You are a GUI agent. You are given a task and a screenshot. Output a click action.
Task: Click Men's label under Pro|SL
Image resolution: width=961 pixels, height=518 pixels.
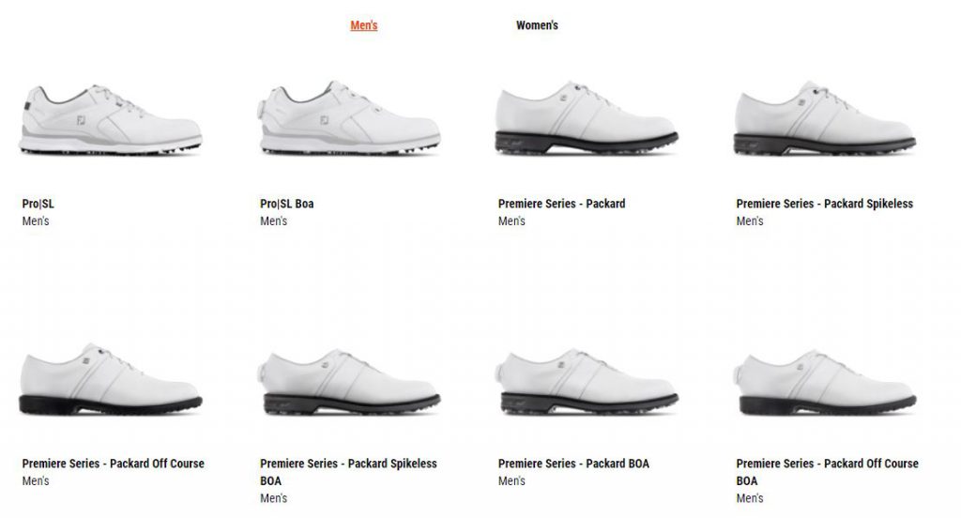(36, 221)
